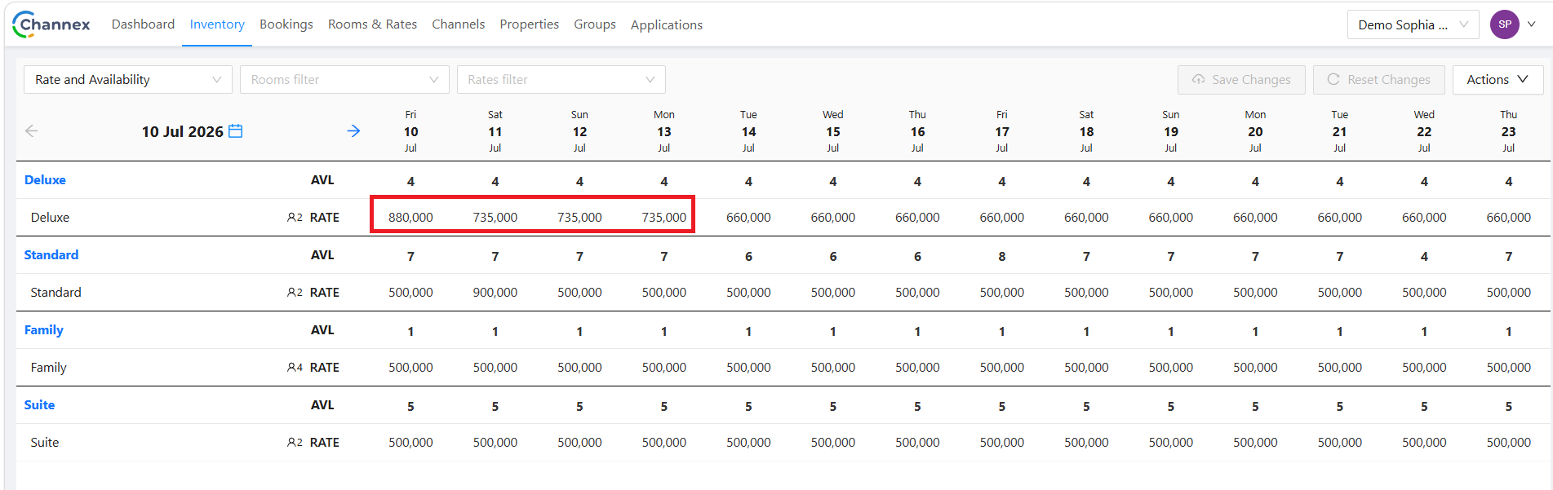Image resolution: width=1553 pixels, height=490 pixels.
Task: Select Deluxe rate 735,000 on Mon 13
Action: point(664,218)
